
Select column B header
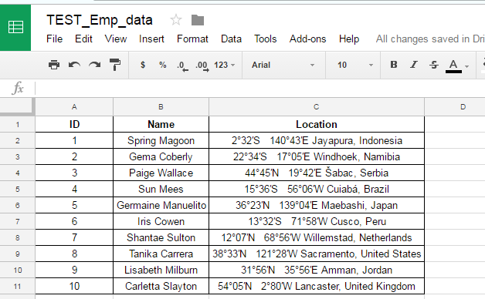pyautogui.click(x=161, y=107)
